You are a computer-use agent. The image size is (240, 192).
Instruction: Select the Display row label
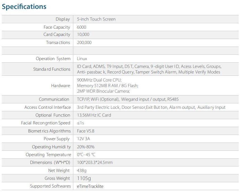(x=63, y=19)
